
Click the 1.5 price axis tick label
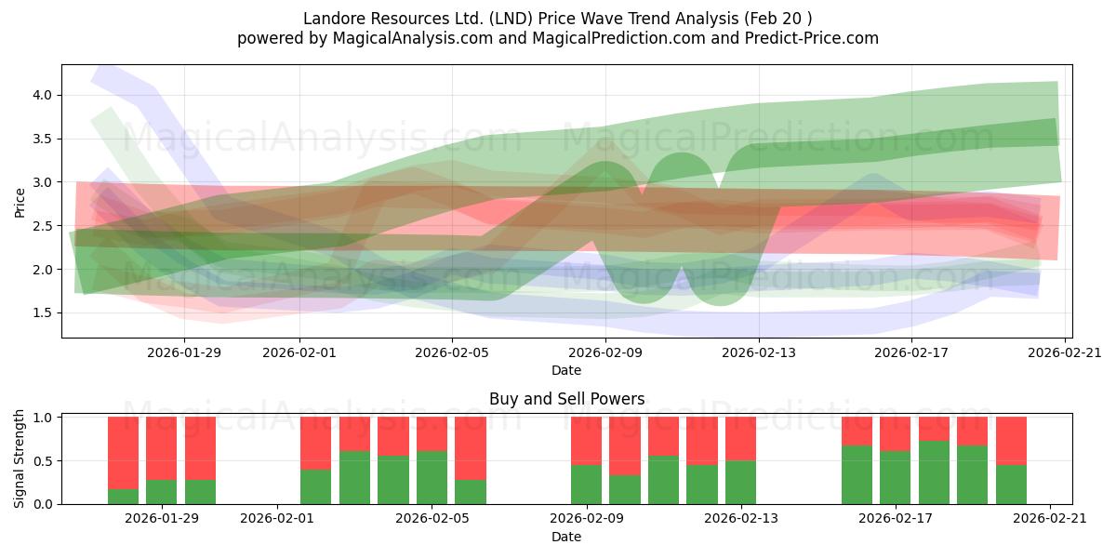(x=45, y=312)
